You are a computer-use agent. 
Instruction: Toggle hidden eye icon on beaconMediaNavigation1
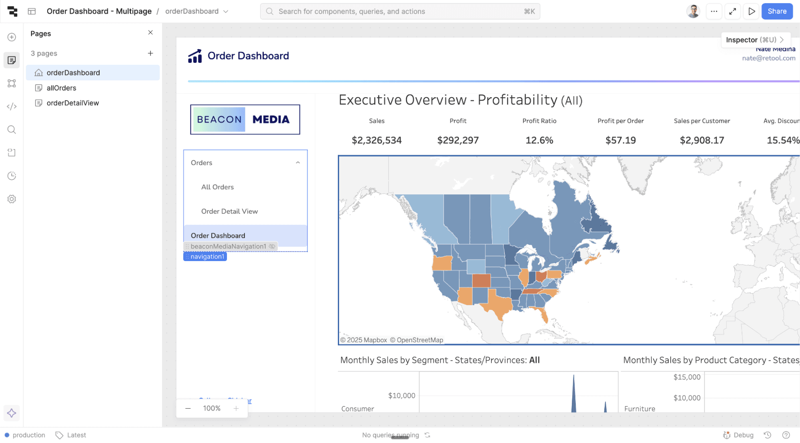coord(272,246)
